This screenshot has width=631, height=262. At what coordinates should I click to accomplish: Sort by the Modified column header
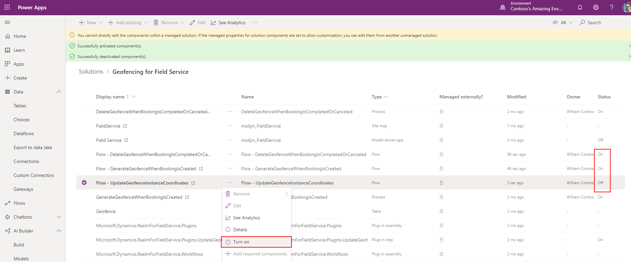(516, 97)
